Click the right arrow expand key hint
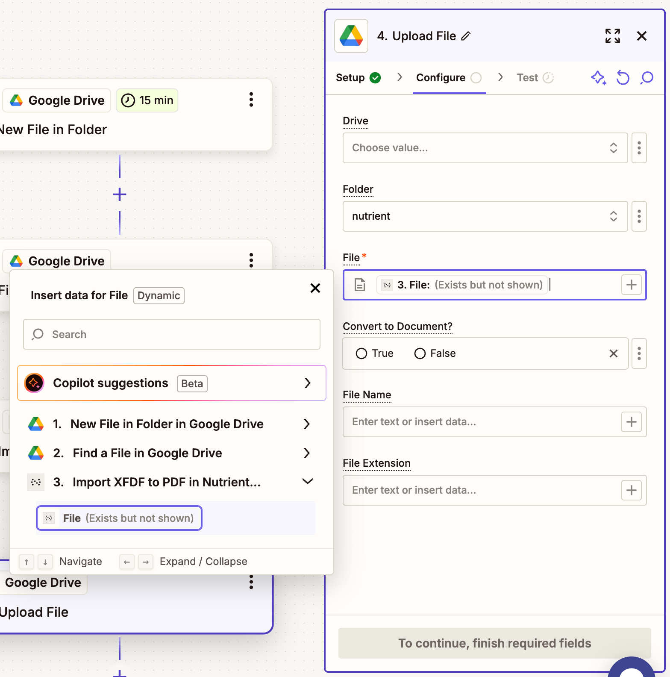The width and height of the screenshot is (670, 677). (x=146, y=562)
